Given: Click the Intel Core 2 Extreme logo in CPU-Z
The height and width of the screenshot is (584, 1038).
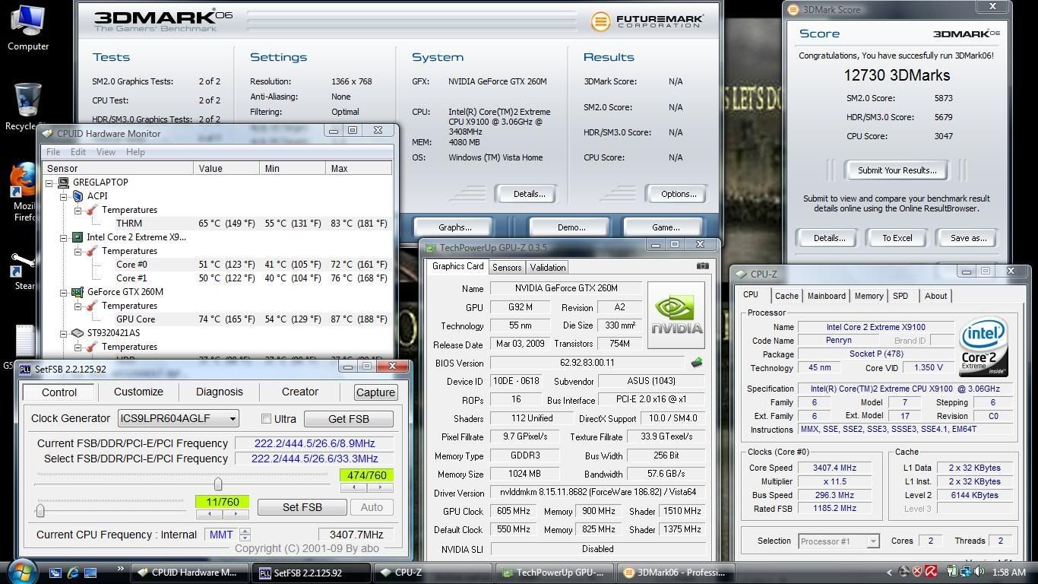Looking at the screenshot, I should pos(983,348).
